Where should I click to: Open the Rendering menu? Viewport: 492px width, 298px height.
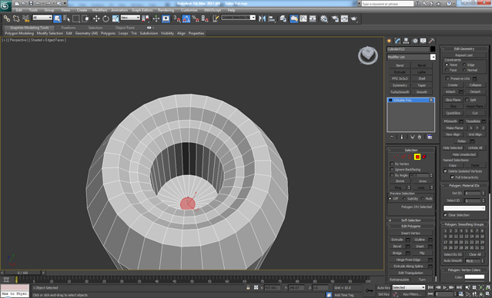click(166, 10)
